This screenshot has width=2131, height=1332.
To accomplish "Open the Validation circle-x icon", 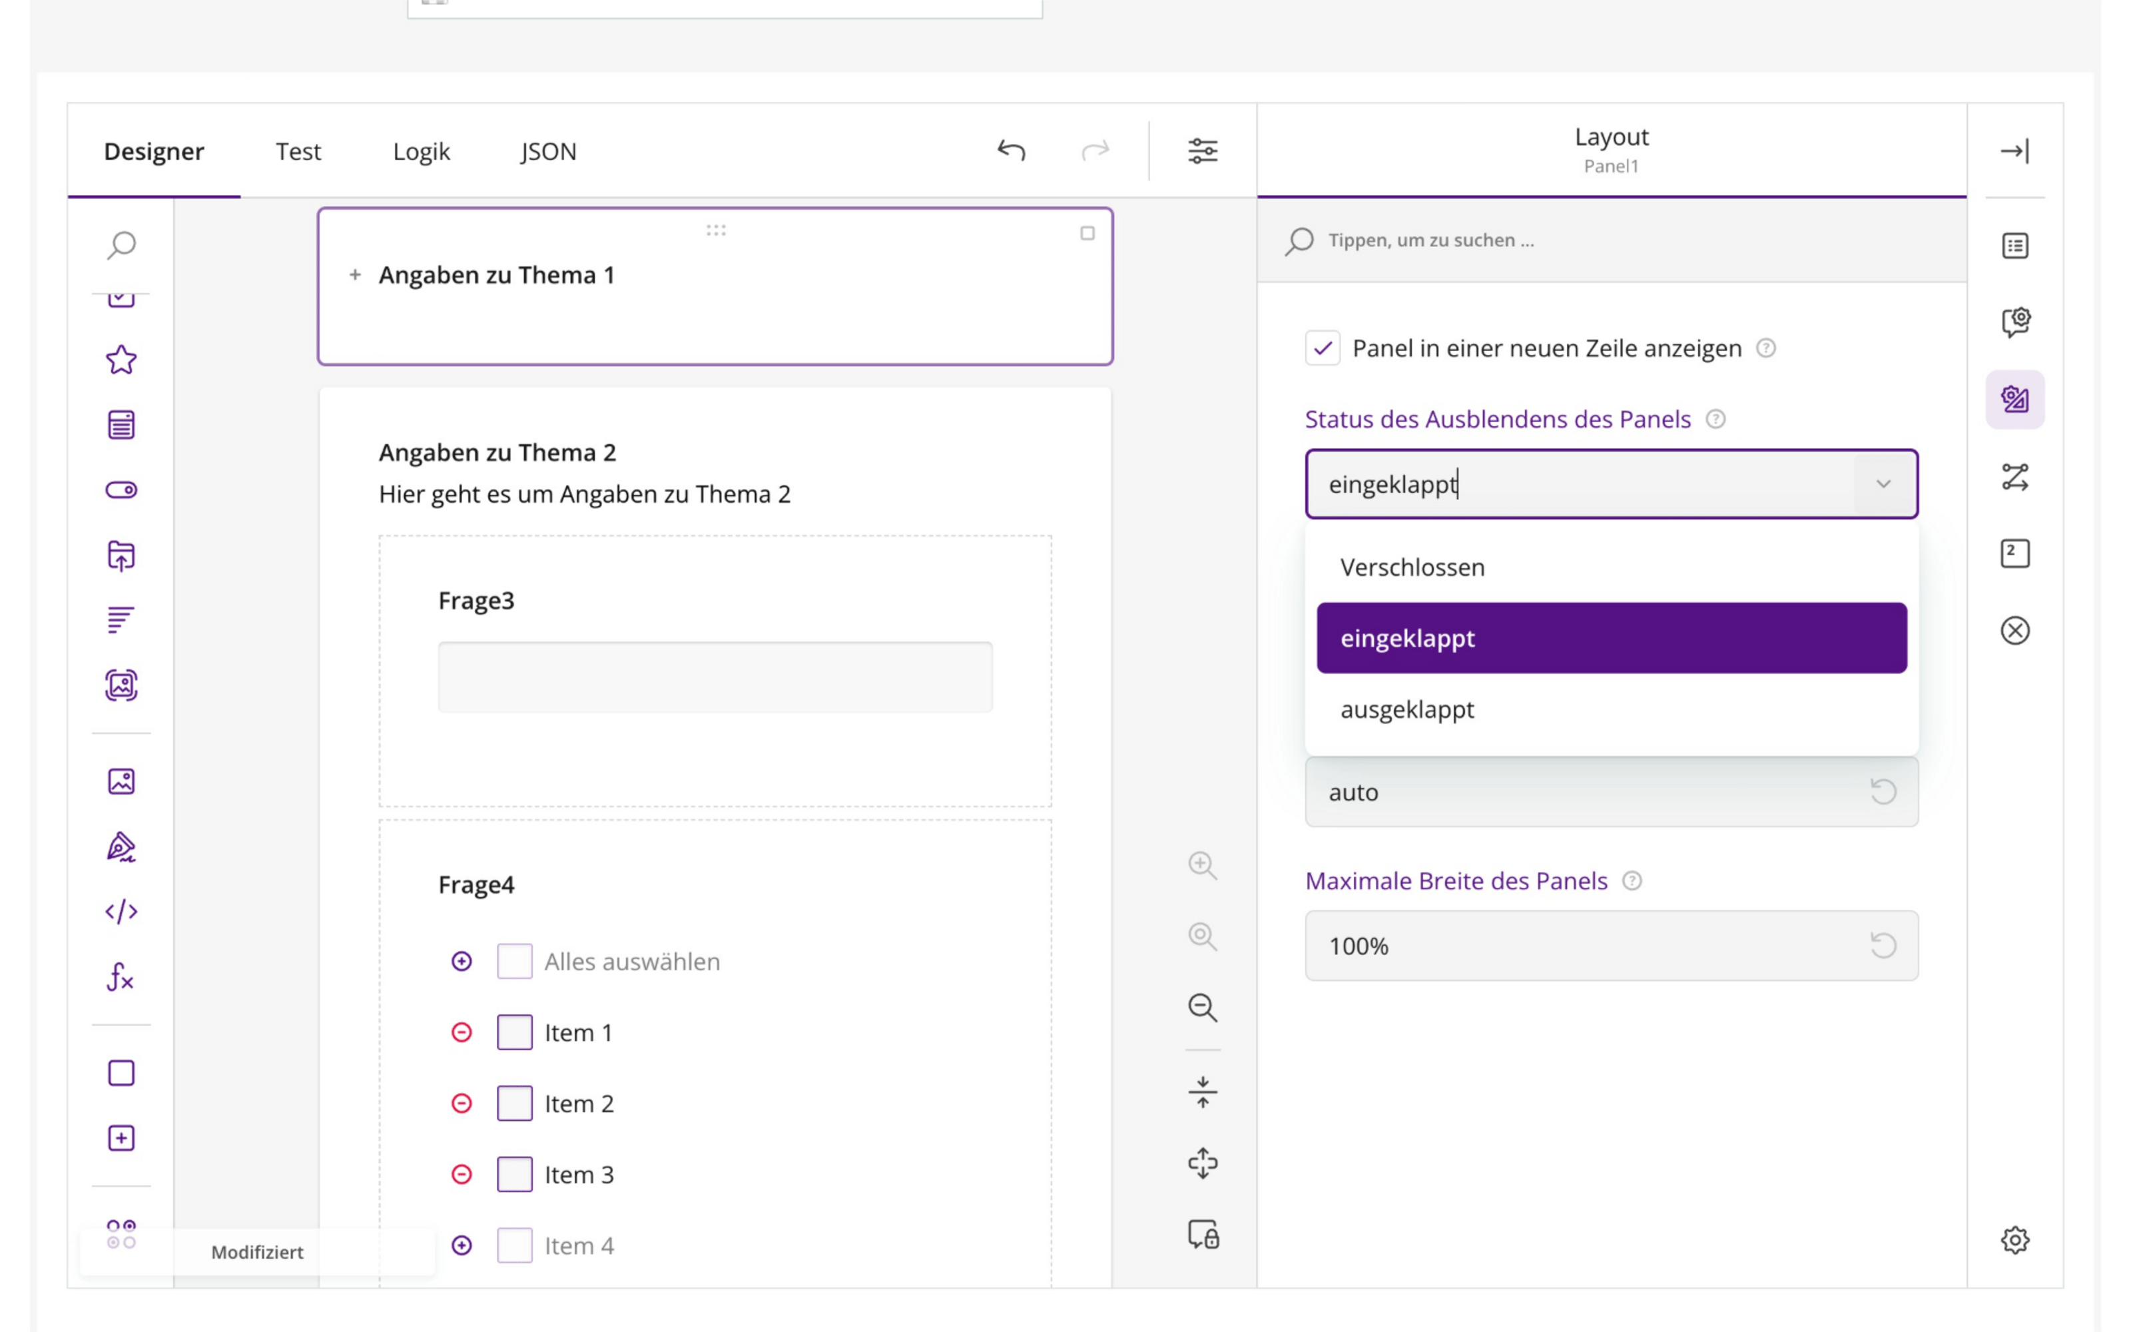I will coord(2014,631).
